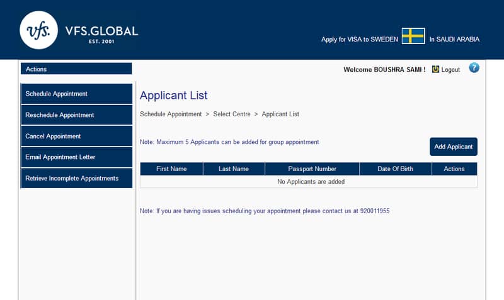Click the Logout power icon
This screenshot has height=300, width=504.
(435, 69)
